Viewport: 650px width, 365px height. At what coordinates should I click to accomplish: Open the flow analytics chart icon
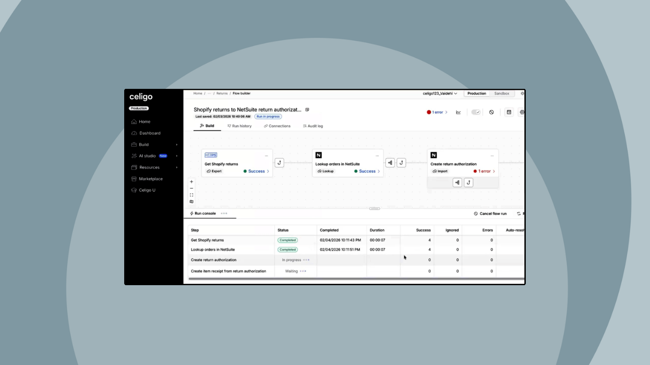[458, 112]
